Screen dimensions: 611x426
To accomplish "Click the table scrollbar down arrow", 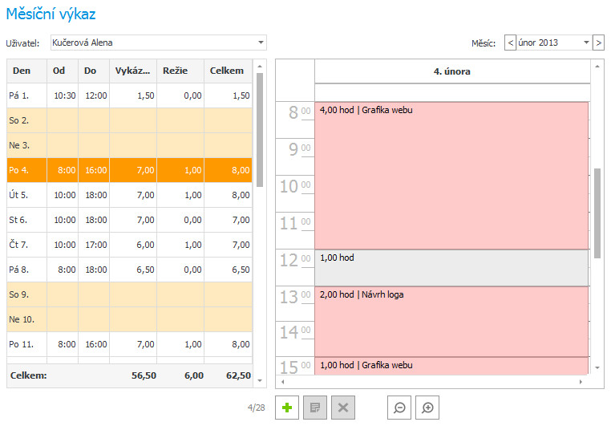I will click(260, 381).
